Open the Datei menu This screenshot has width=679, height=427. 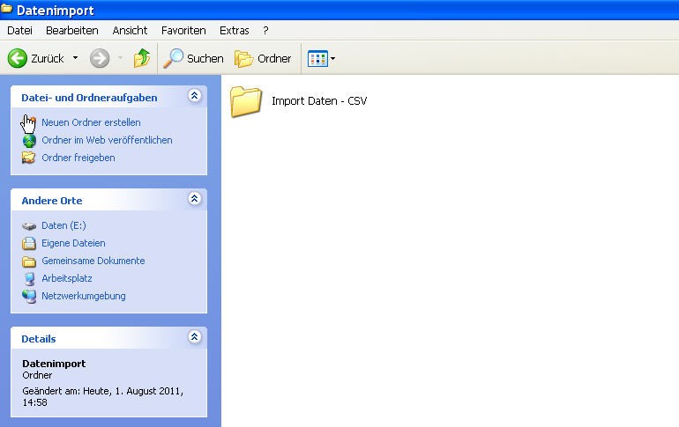(20, 30)
